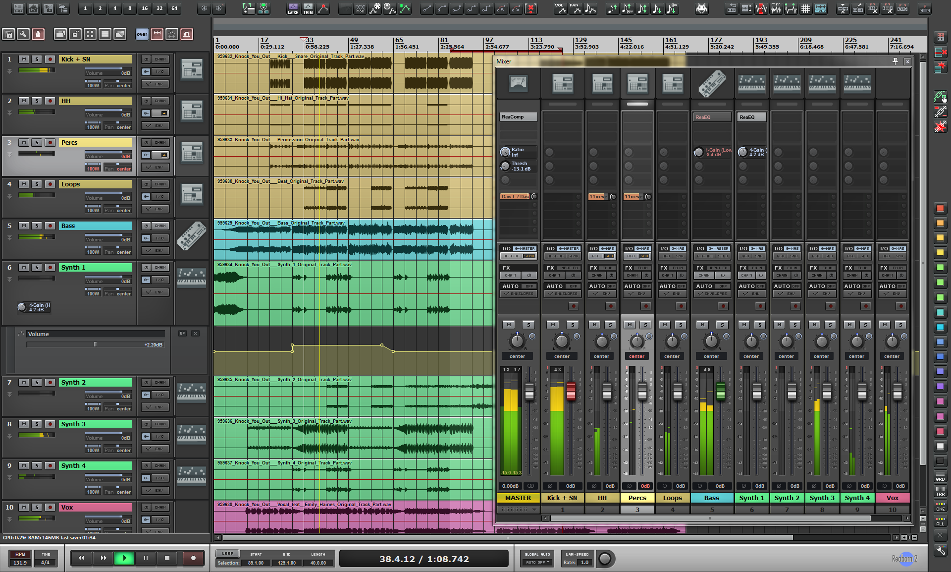The width and height of the screenshot is (951, 572).
Task: Open the BPM tempo field
Action: pos(20,563)
